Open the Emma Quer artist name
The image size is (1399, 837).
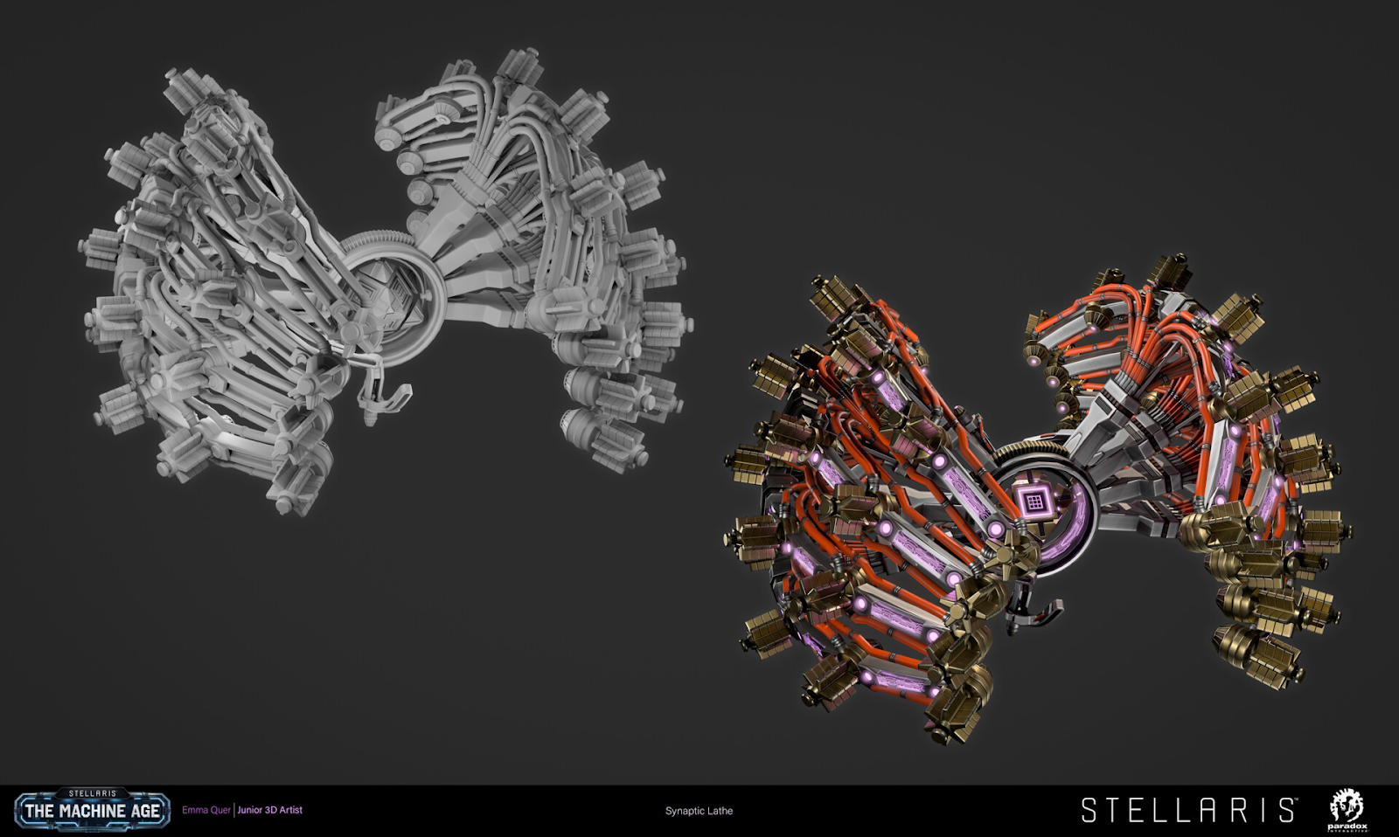(x=206, y=810)
